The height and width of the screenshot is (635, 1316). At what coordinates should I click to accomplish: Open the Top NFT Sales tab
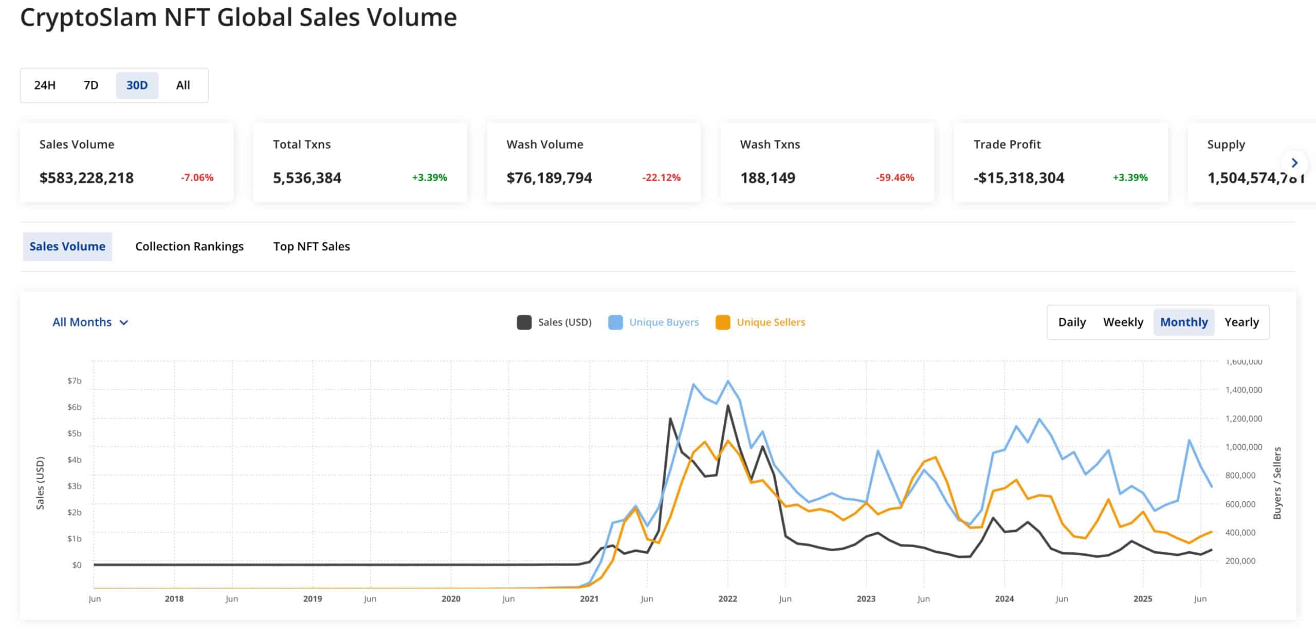coord(312,246)
